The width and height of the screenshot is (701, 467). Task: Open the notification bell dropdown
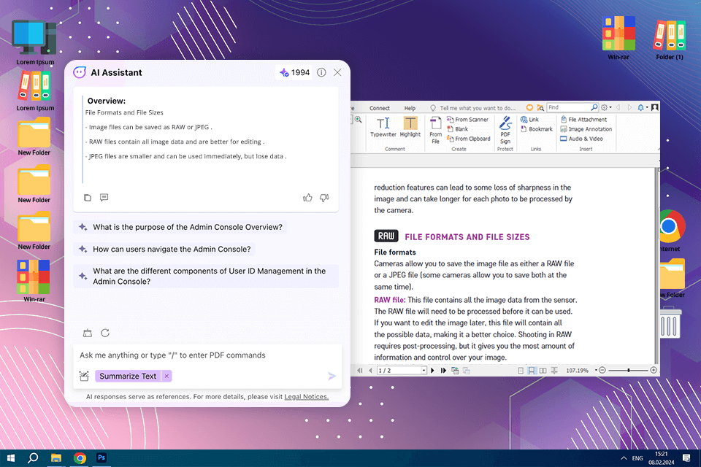643,108
